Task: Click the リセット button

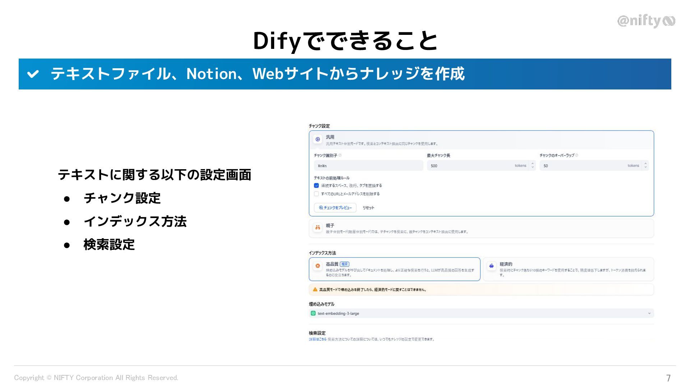Action: coord(368,208)
